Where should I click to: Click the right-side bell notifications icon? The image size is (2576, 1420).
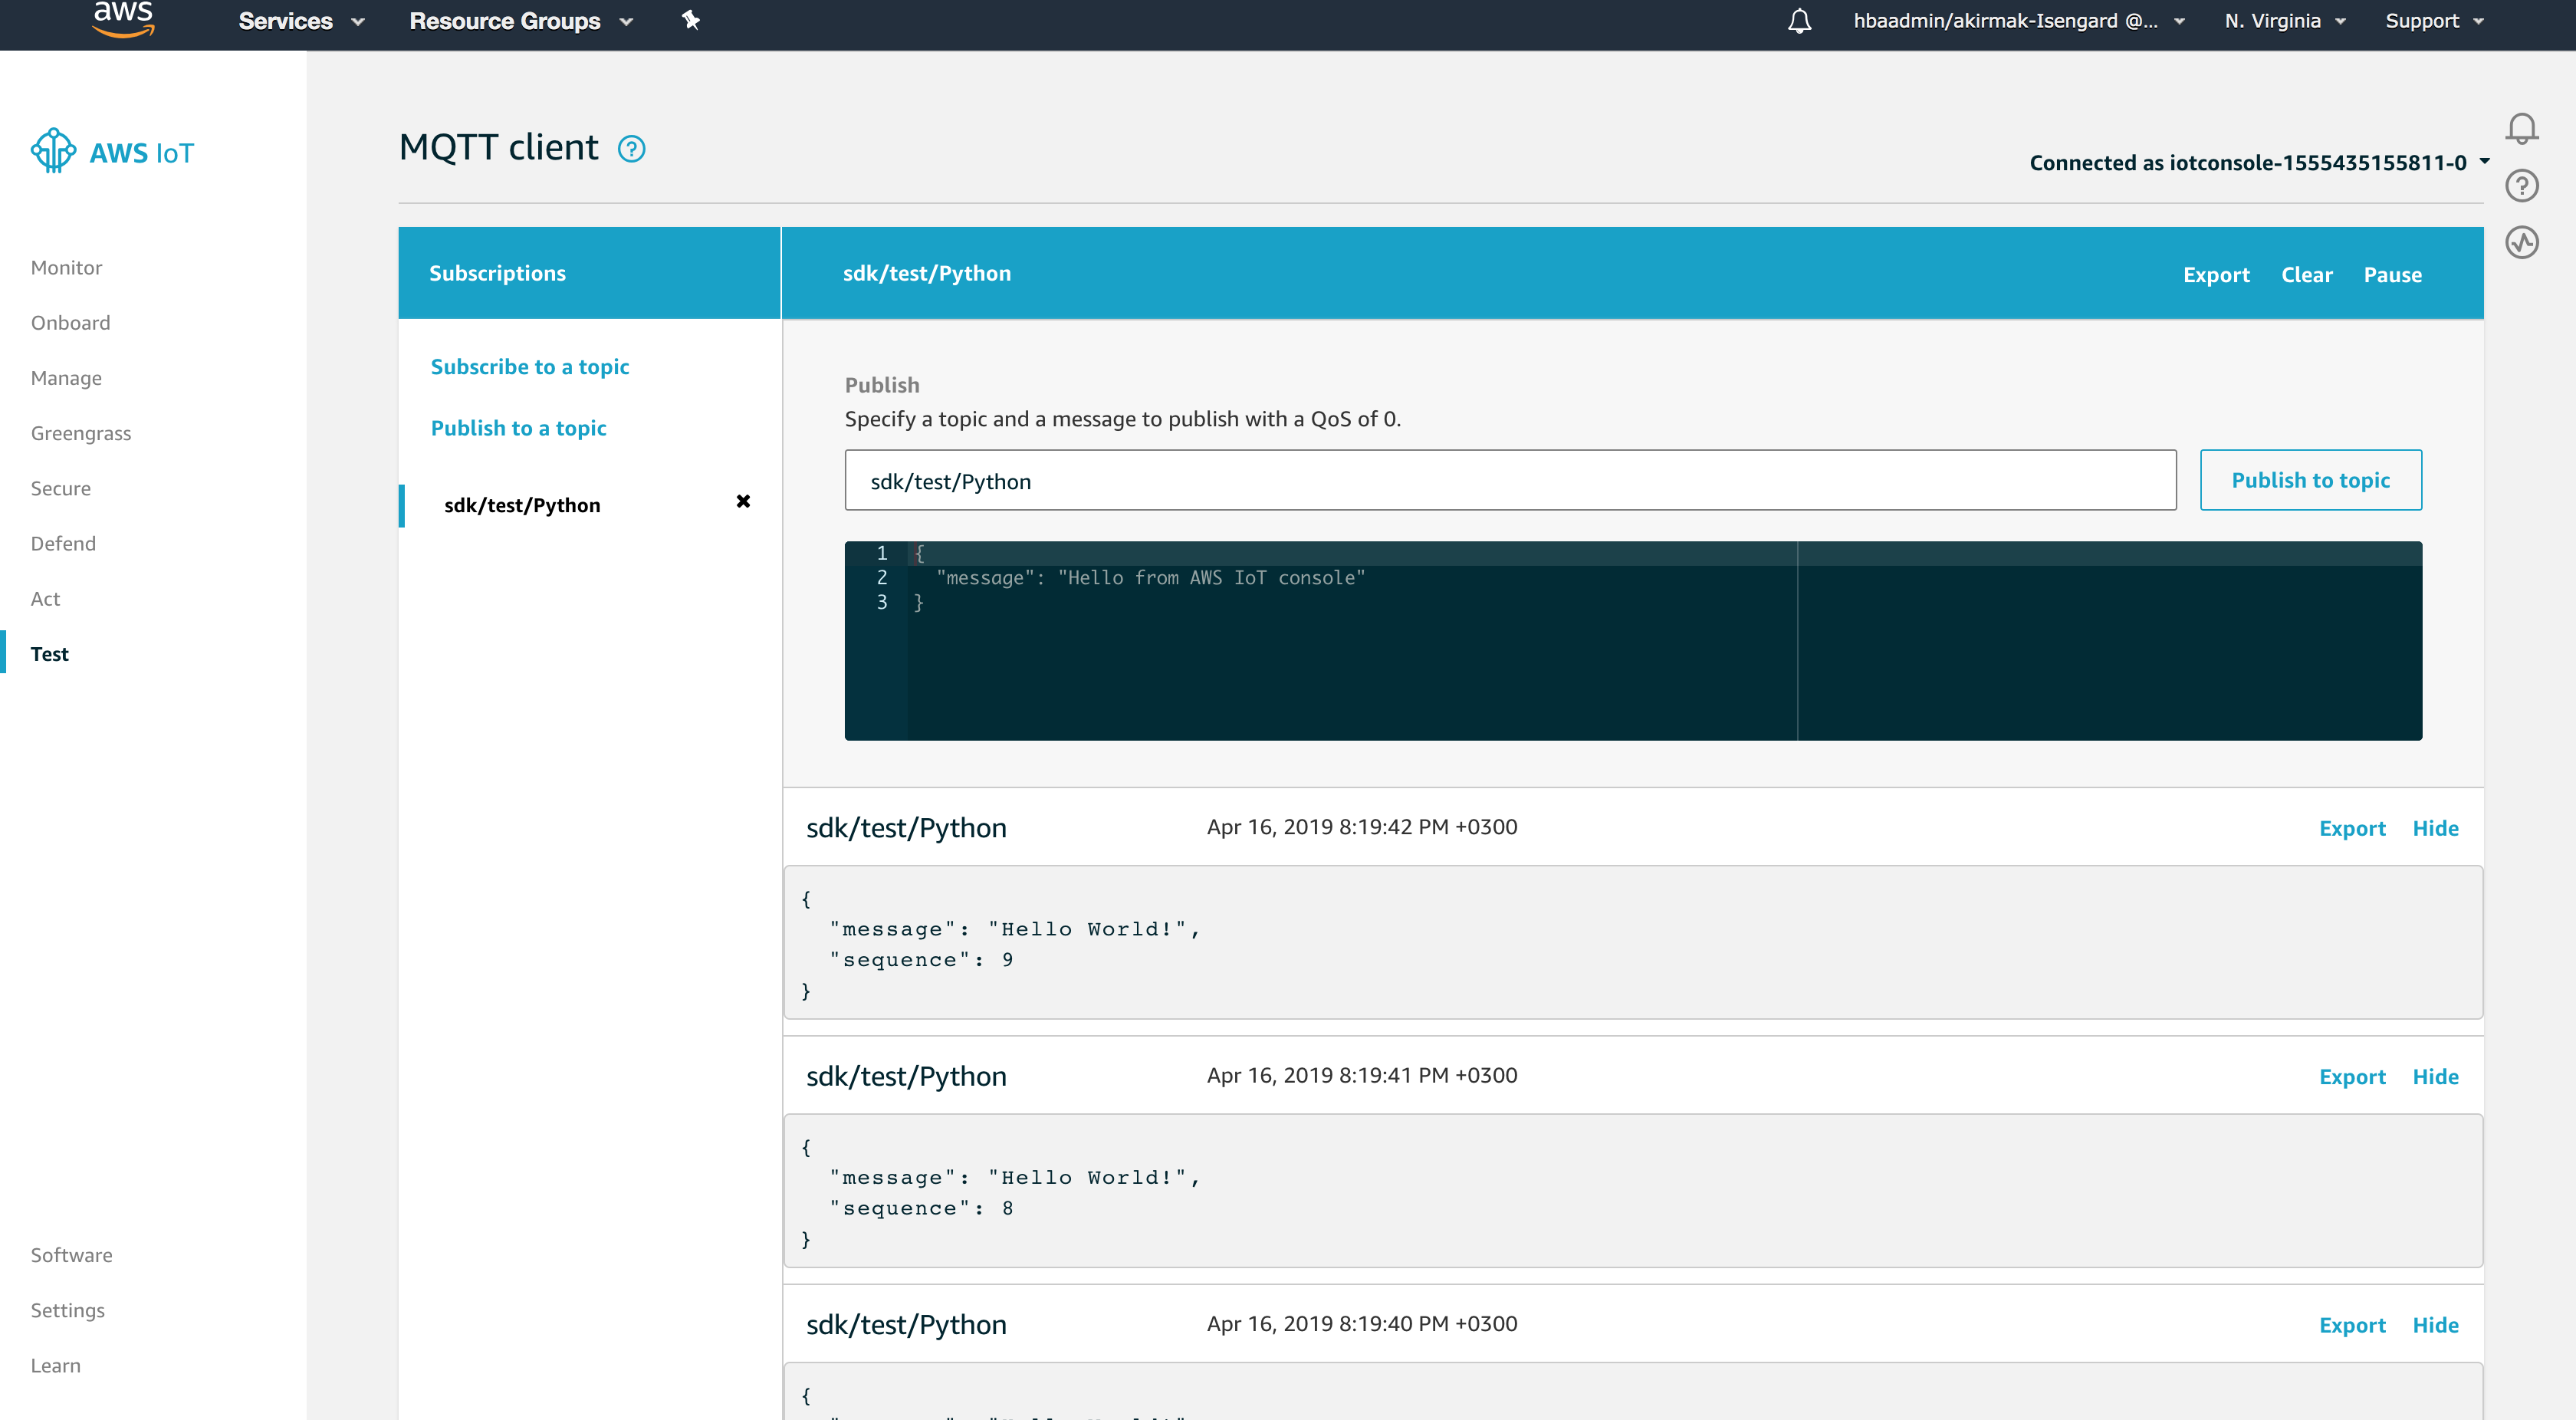point(2521,128)
